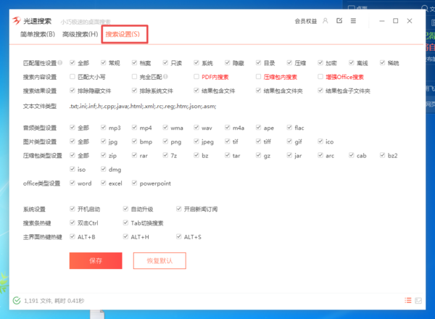435x319 pixels.
Task: Toggle 自动升级 auto-update checkbox
Action: pyautogui.click(x=125, y=209)
